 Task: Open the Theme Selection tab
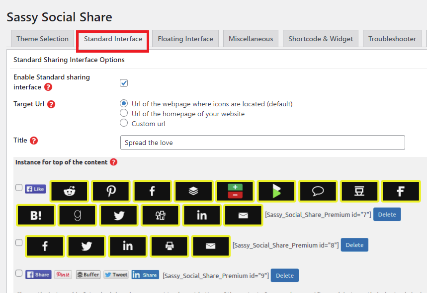(42, 39)
